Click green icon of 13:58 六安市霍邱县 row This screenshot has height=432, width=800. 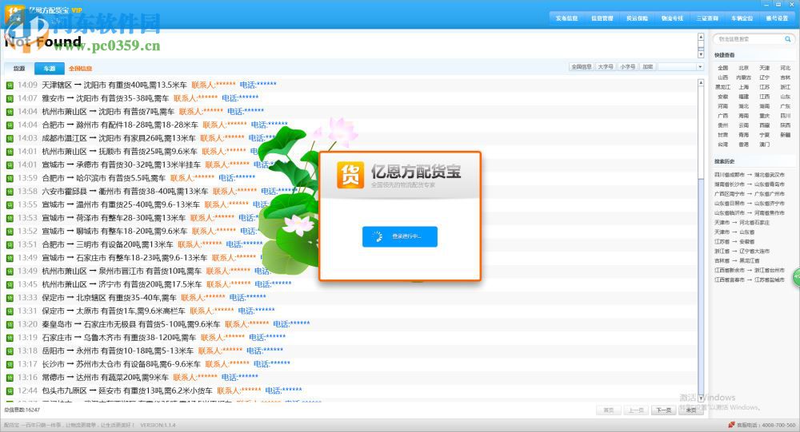[10, 192]
